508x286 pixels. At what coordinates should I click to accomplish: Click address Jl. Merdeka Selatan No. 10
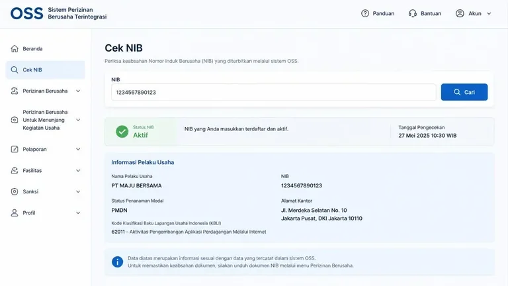click(314, 210)
